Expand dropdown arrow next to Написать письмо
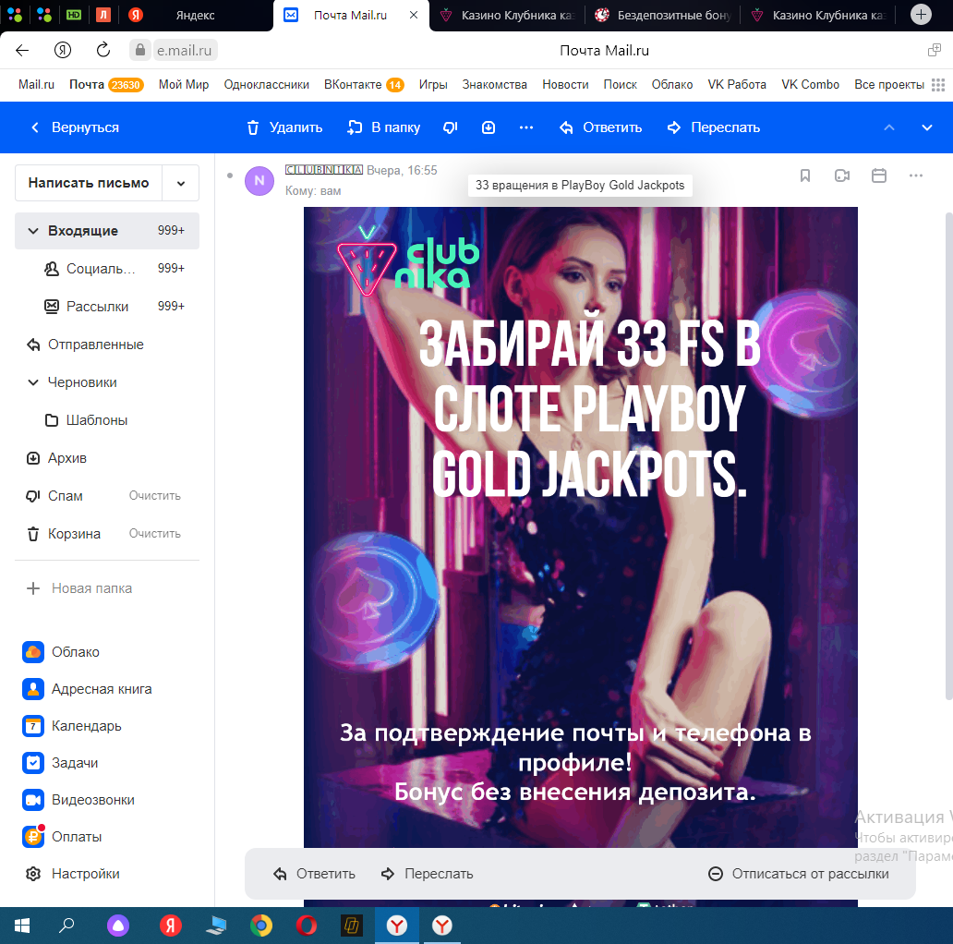Screen dimensions: 953x944 click(x=180, y=183)
